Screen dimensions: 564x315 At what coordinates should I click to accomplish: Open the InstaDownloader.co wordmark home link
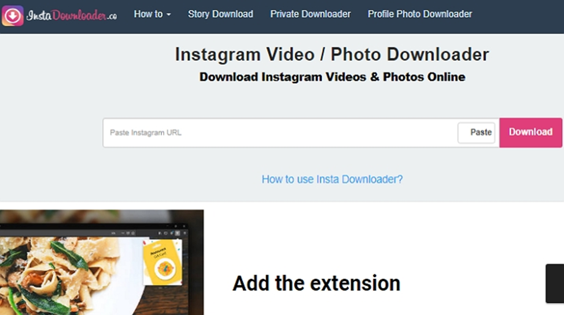point(72,15)
